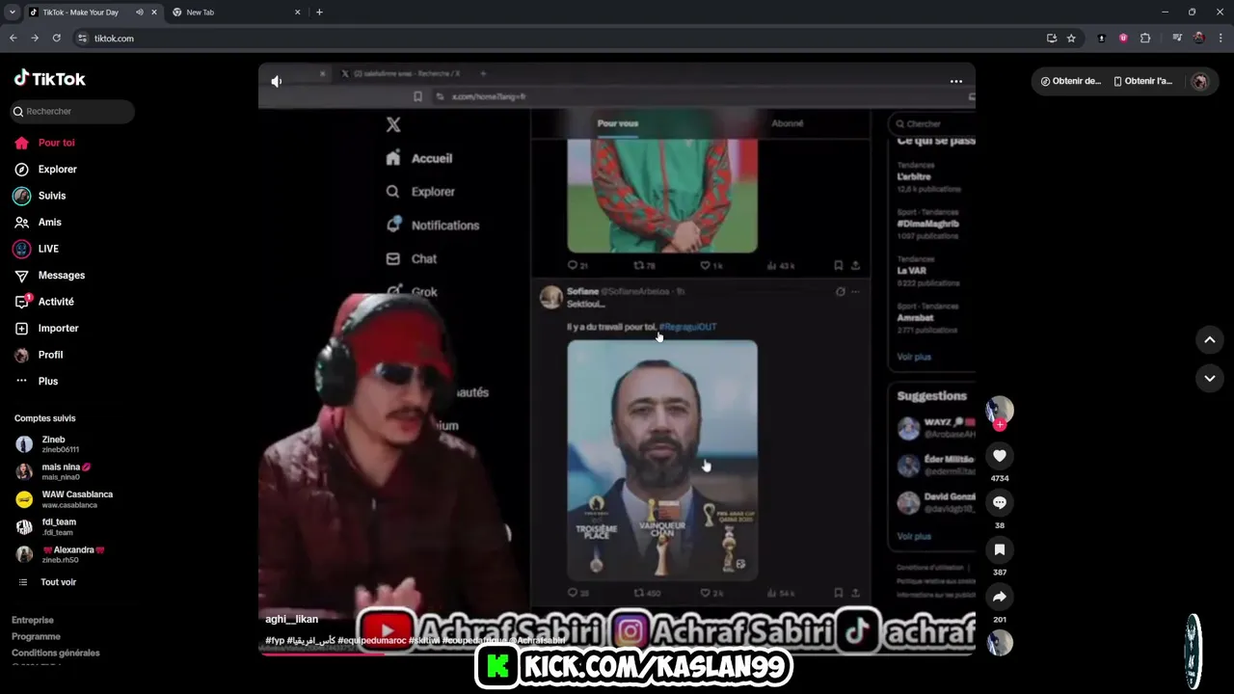This screenshot has width=1234, height=694.
Task: Seek using video progress bar
Action: (617, 653)
